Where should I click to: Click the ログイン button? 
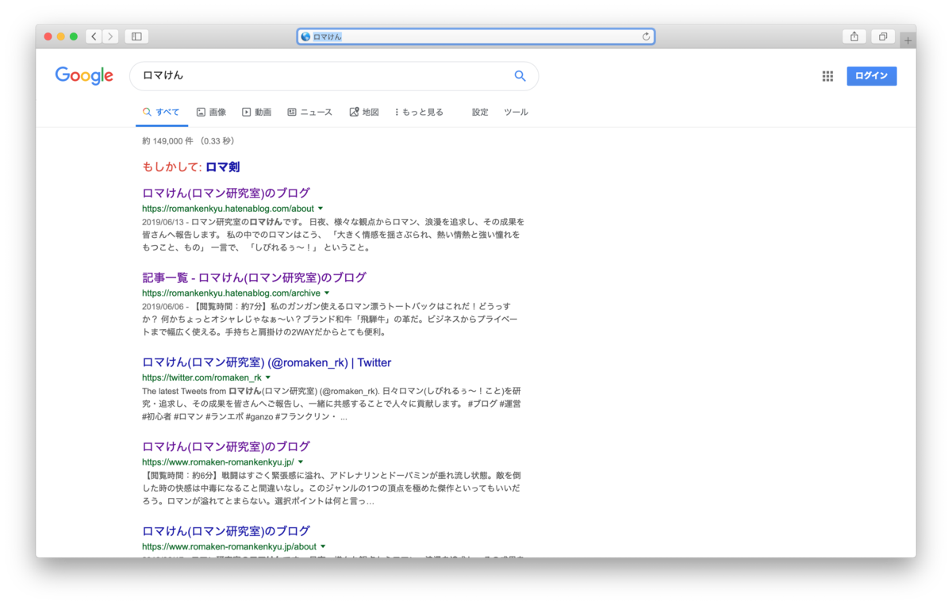pos(871,76)
